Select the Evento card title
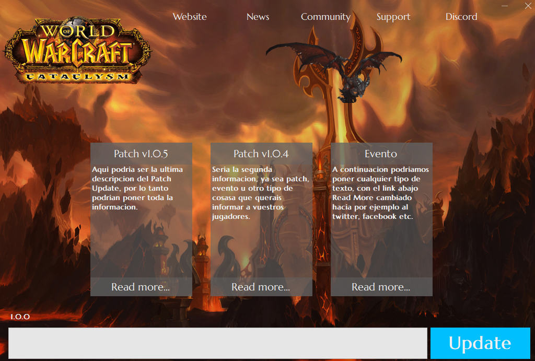 pyautogui.click(x=381, y=154)
